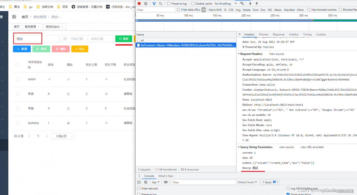
Task: Clear the console with the clear icon
Action: (146, 182)
